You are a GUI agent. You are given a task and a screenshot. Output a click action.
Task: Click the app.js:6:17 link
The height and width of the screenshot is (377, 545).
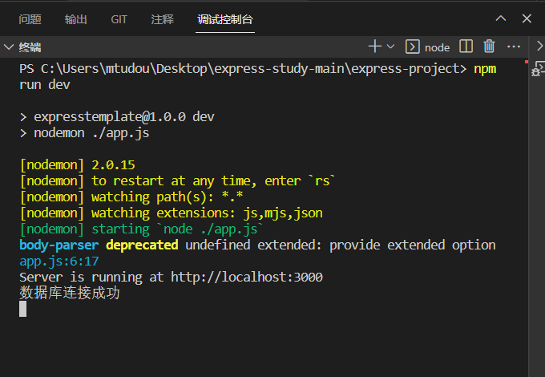coord(59,261)
